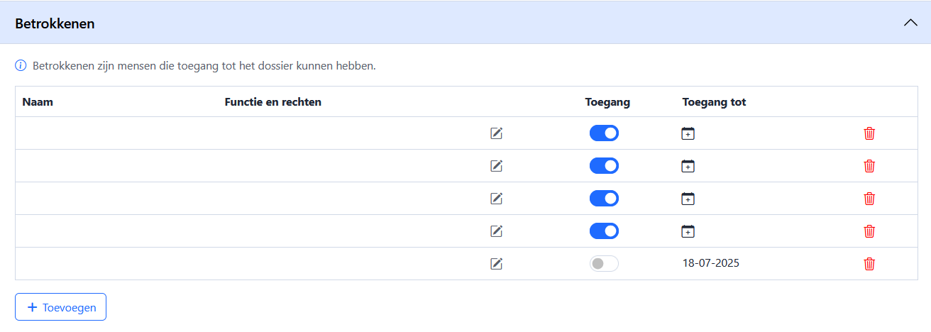931x332 pixels.
Task: Edit the first row's function and rights
Action: click(497, 133)
